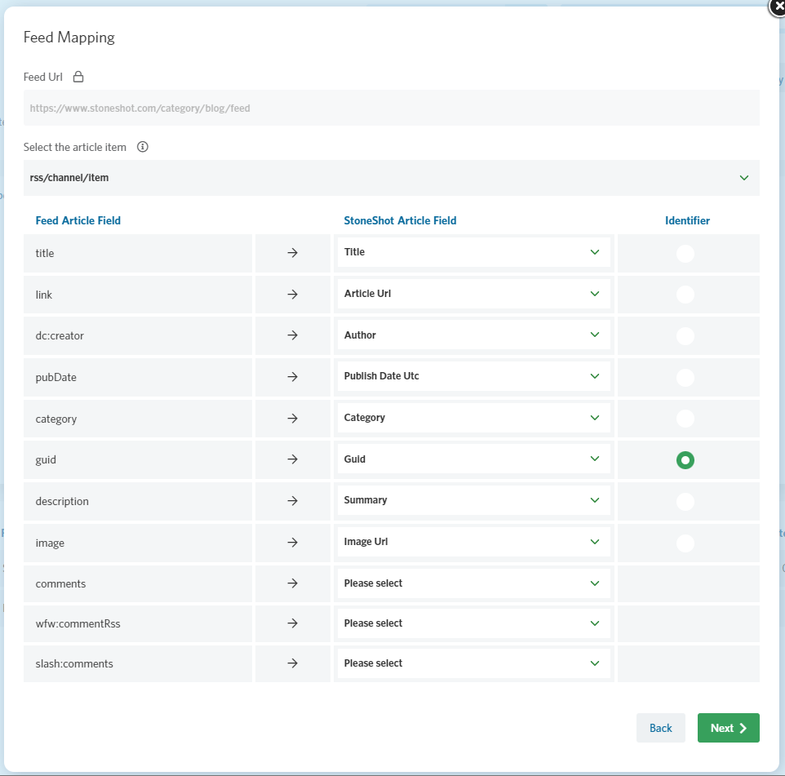This screenshot has height=776, width=785.
Task: Select the guid identifier radio button
Action: (x=685, y=460)
